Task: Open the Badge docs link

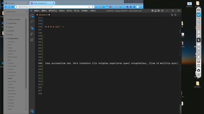Action: point(10,48)
